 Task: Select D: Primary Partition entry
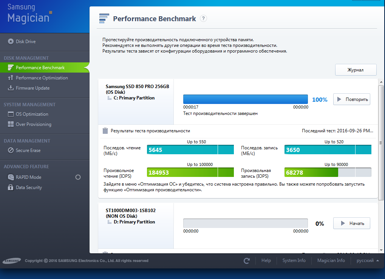click(x=134, y=222)
